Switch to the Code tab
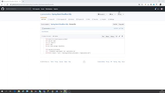The height and width of the screenshot is (93, 165). [44, 19]
